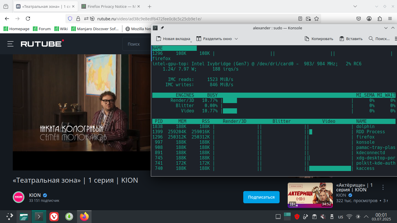Show hidden system tray icons

click(x=366, y=217)
